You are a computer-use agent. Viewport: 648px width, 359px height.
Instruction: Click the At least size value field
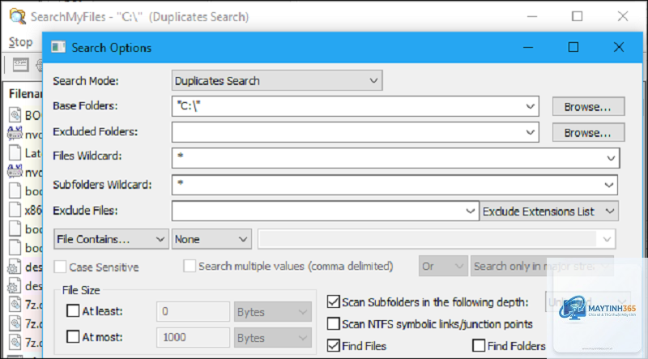(x=193, y=312)
